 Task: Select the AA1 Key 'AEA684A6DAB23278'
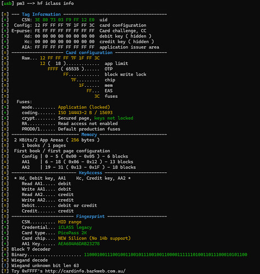point(79,244)
